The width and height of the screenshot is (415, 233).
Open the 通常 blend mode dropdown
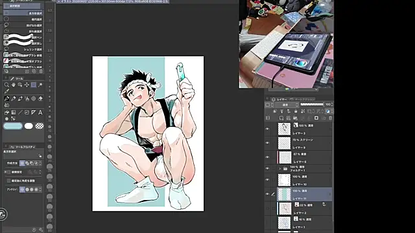coord(287,105)
